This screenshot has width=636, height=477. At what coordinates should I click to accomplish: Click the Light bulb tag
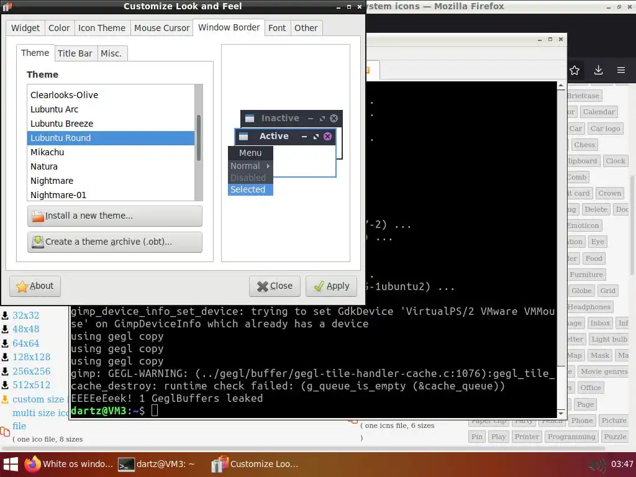click(609, 339)
